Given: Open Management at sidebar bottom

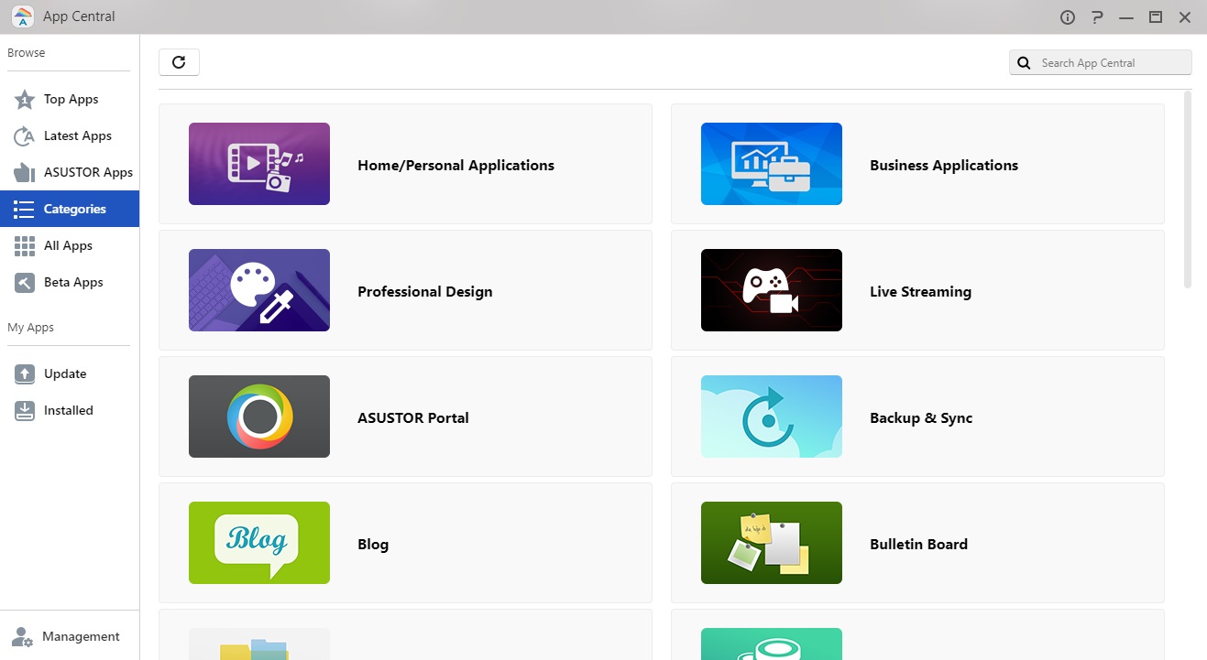Looking at the screenshot, I should 70,637.
